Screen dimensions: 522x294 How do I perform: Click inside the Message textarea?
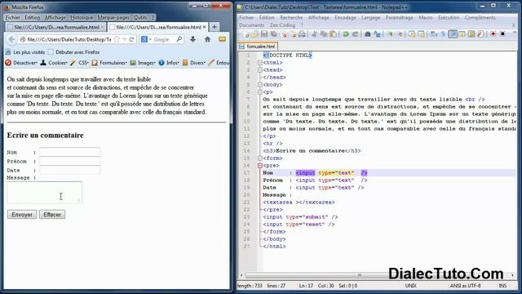(44, 193)
